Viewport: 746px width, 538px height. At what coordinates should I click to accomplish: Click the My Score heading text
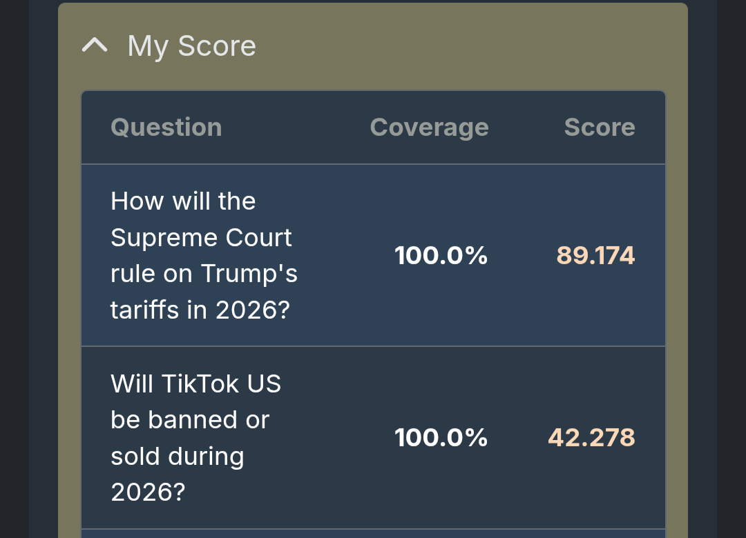pos(191,46)
